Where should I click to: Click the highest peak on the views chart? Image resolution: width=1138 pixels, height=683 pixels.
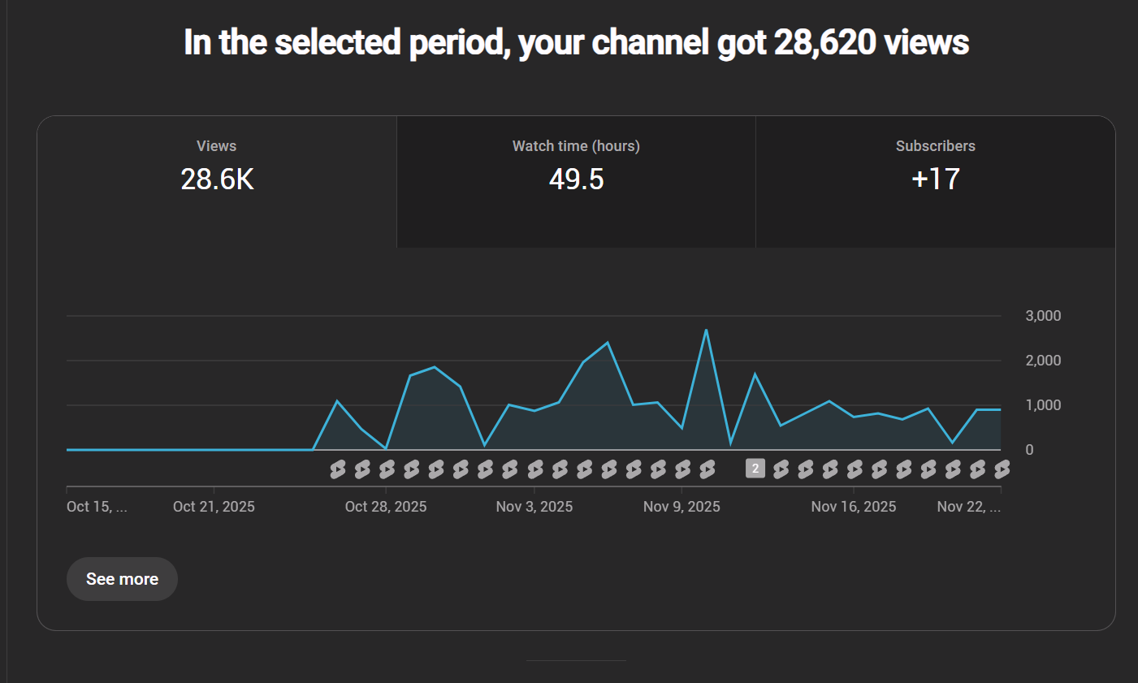click(706, 330)
